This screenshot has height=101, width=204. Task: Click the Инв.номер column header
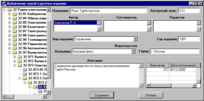pyautogui.click(x=158, y=65)
